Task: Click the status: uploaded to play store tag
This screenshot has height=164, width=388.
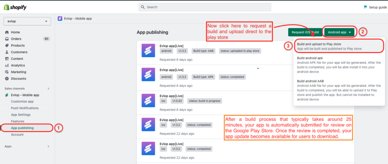Action: point(240,51)
